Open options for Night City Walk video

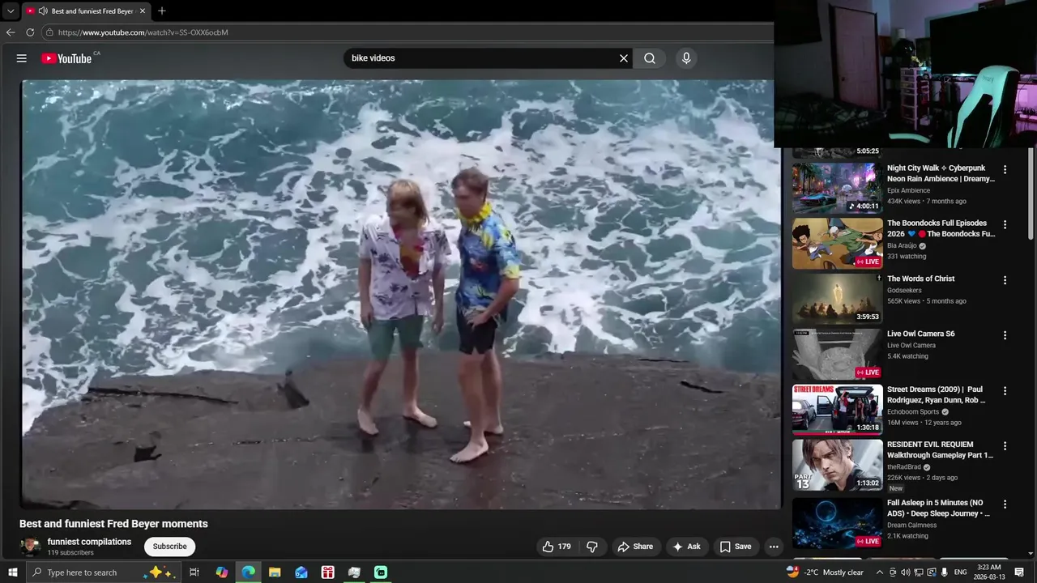coord(1005,170)
